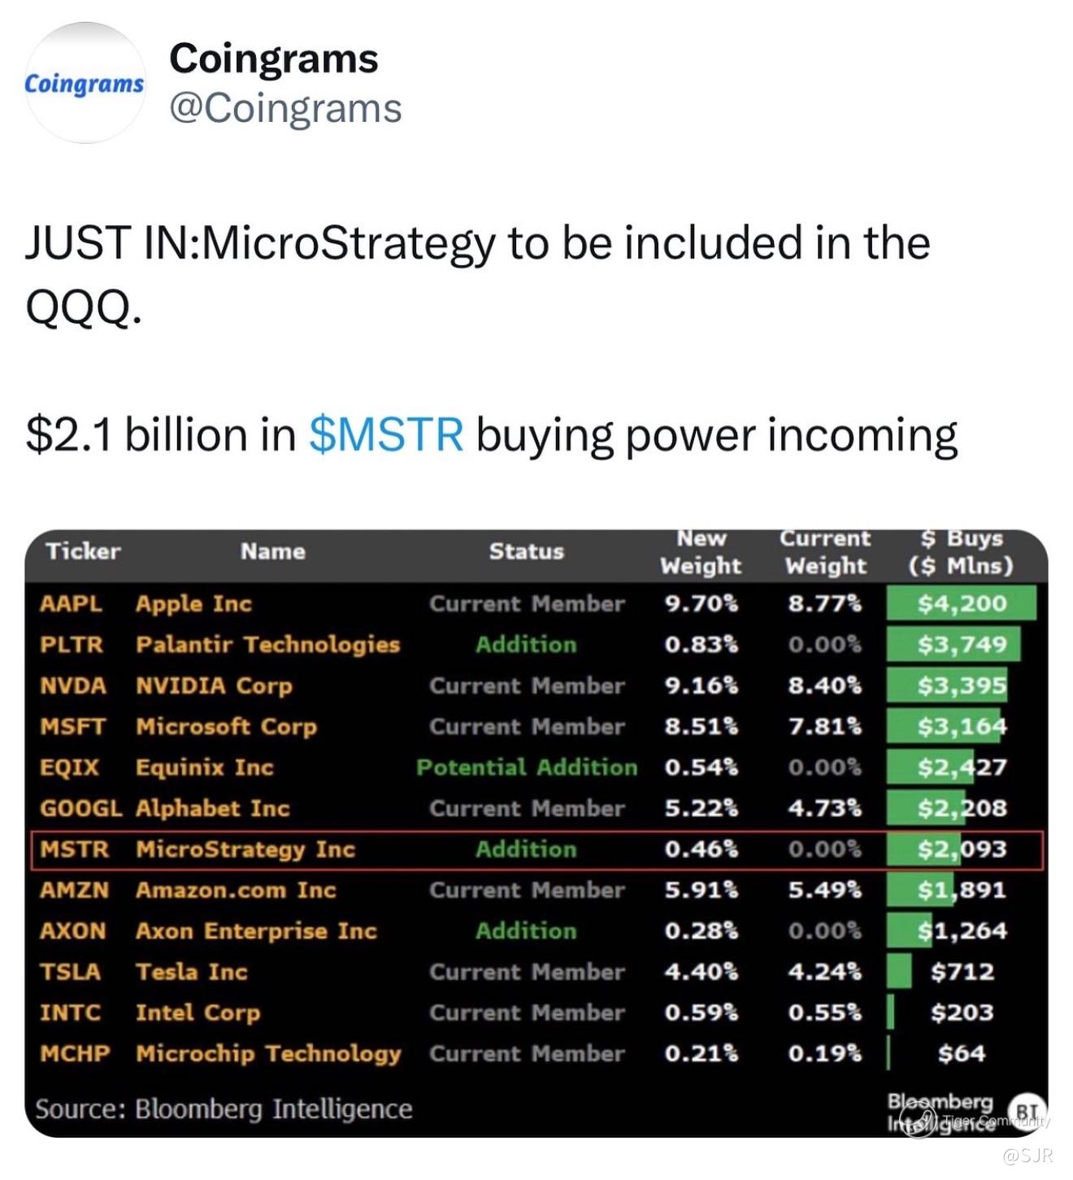Open the @Coingrams handle link

point(285,108)
